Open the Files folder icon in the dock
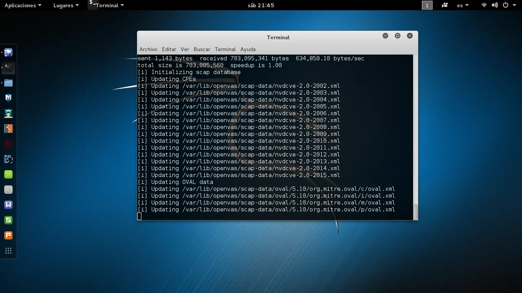Image resolution: width=522 pixels, height=293 pixels. [8, 83]
